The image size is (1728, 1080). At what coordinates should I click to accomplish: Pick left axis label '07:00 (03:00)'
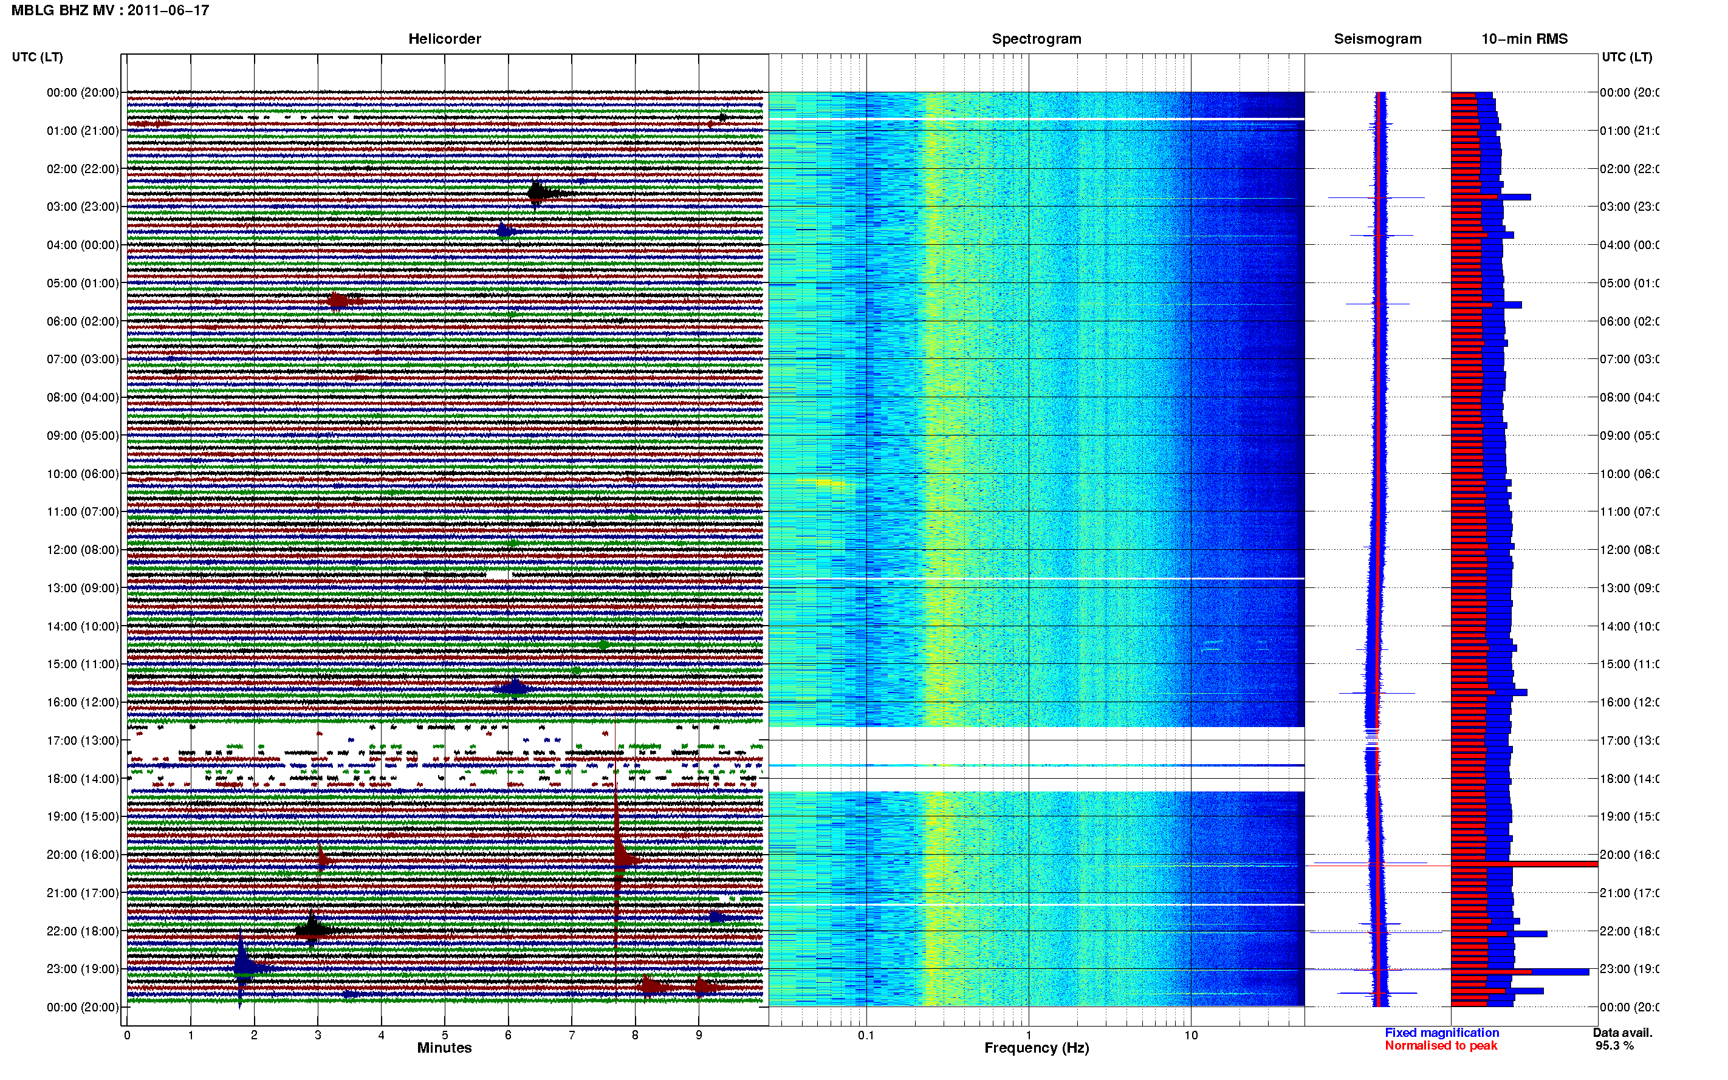tap(83, 358)
